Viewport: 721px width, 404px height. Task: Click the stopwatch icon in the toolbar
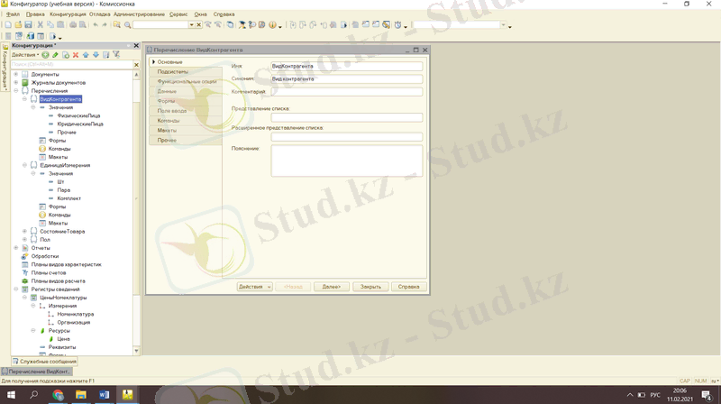click(397, 25)
